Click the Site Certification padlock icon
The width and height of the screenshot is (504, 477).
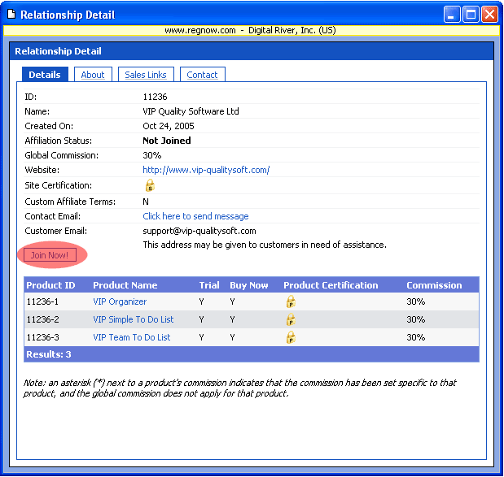point(149,185)
